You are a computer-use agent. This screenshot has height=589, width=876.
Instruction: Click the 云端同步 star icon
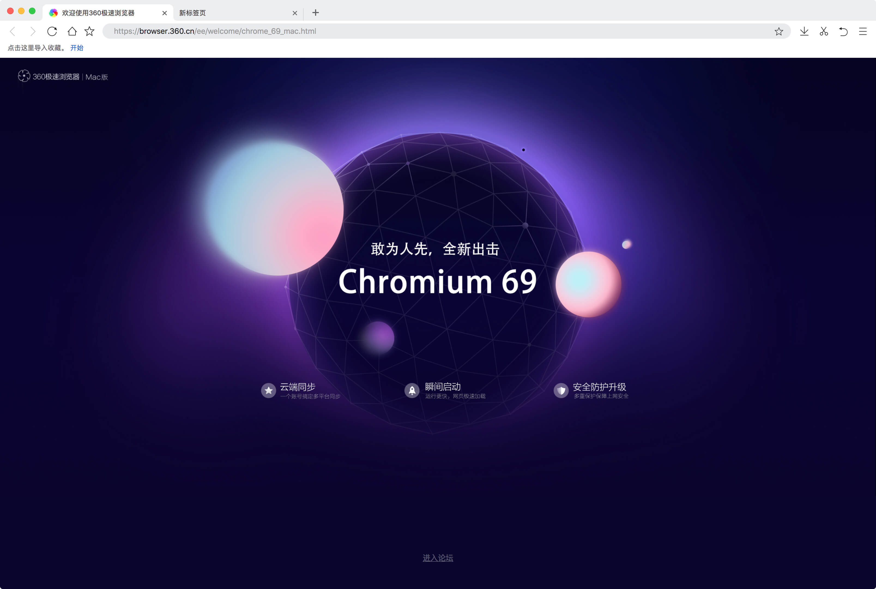(268, 391)
